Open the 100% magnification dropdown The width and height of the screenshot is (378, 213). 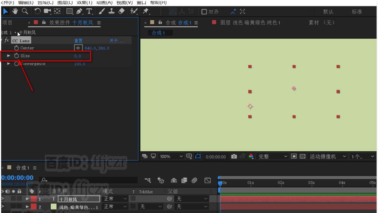(x=171, y=156)
